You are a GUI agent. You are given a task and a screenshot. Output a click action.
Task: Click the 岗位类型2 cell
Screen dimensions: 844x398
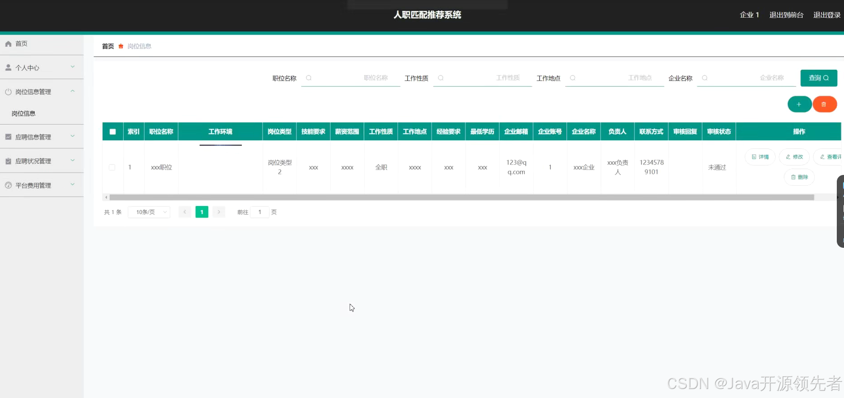[x=280, y=167]
